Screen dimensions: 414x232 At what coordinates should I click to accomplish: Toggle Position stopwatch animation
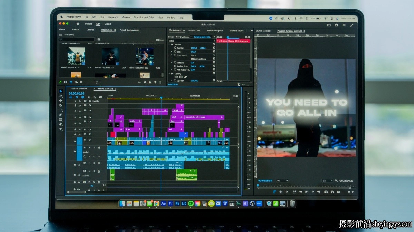pos(175,48)
